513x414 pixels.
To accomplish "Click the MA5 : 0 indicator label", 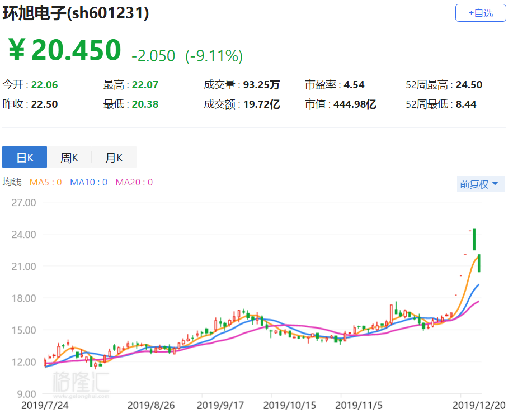I will point(45,182).
